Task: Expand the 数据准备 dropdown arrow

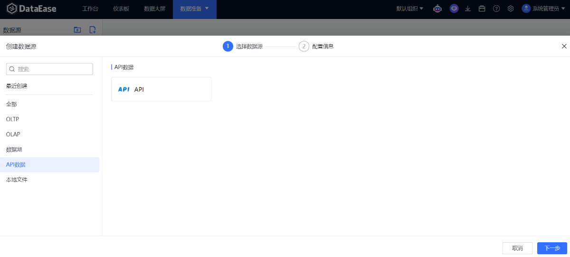Action: (x=207, y=8)
